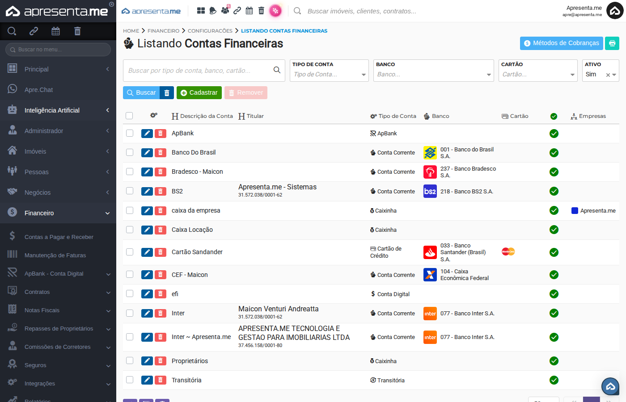Expand ApBank - Conta Digital submenu
The width and height of the screenshot is (626, 402).
(58, 274)
